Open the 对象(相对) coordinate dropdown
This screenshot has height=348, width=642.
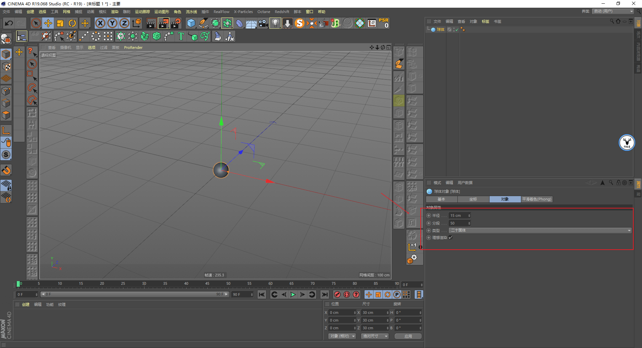pos(342,336)
